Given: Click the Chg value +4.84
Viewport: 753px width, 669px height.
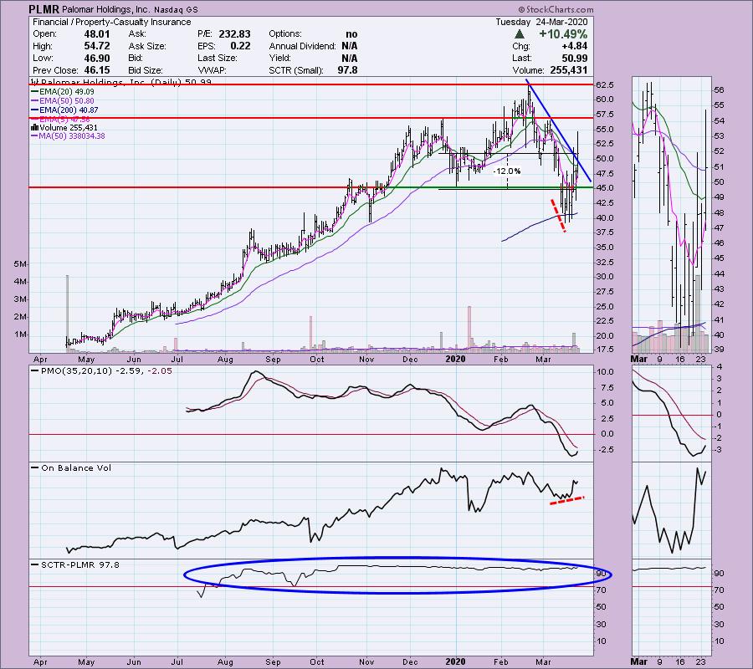Looking at the screenshot, I should click(576, 46).
